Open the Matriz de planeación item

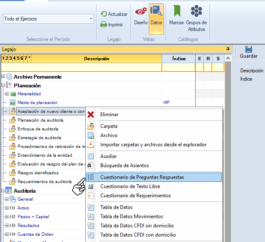point(37,102)
